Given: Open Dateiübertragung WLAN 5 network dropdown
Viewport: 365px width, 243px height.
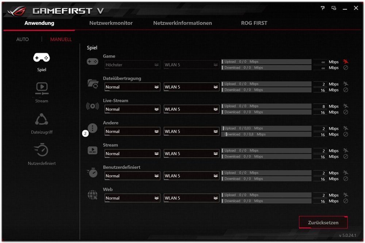Looking at the screenshot, I should point(191,87).
